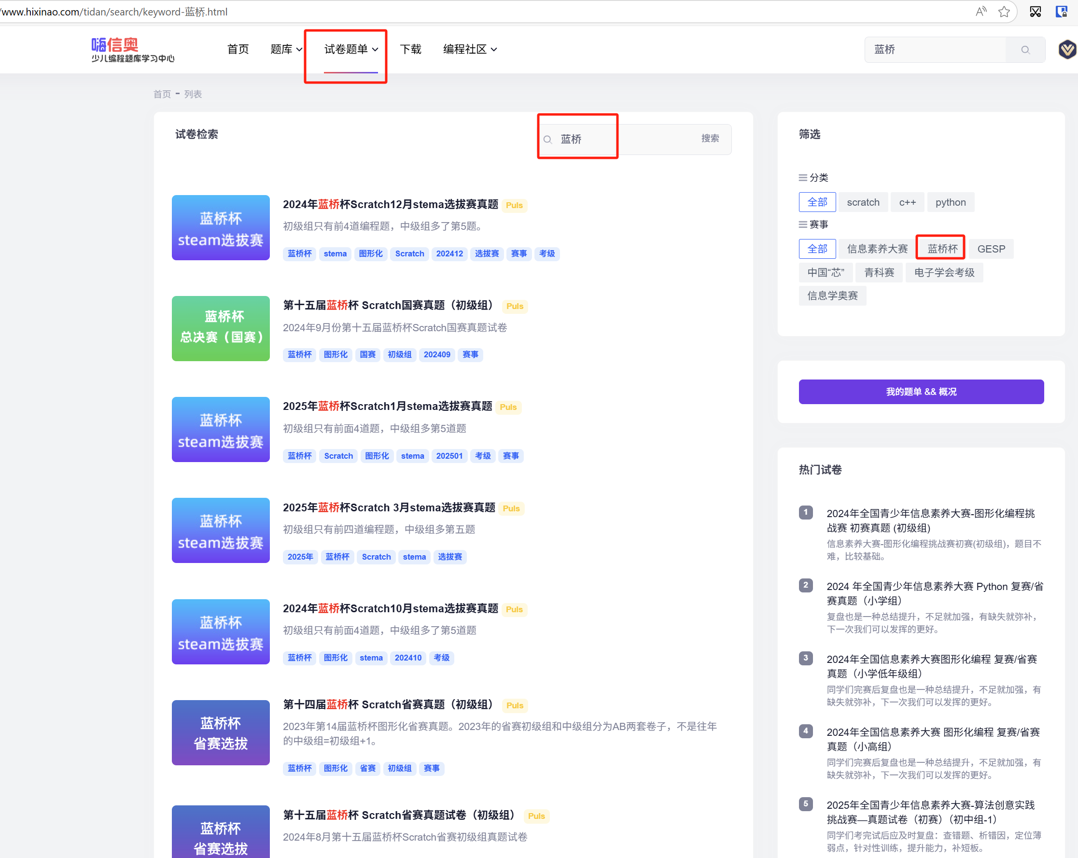Open 首页 in the navigation bar
This screenshot has width=1078, height=858.
coord(238,49)
